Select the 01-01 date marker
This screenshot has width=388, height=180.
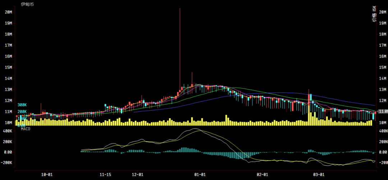coord(200,175)
